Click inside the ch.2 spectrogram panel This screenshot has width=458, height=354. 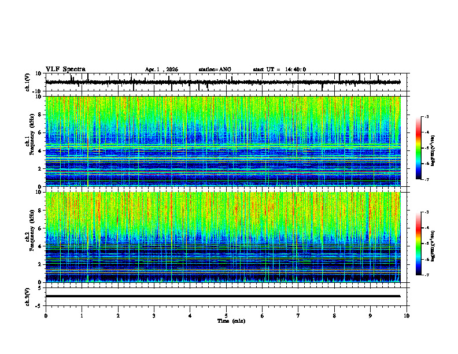point(223,237)
